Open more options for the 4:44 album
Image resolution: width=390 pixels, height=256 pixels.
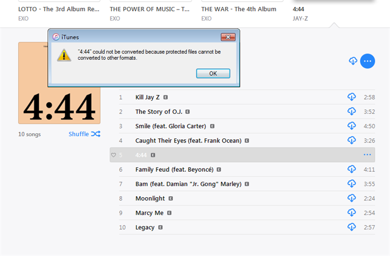(367, 61)
